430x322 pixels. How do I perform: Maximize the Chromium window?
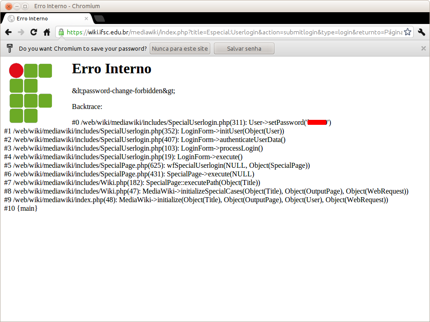pos(25,6)
